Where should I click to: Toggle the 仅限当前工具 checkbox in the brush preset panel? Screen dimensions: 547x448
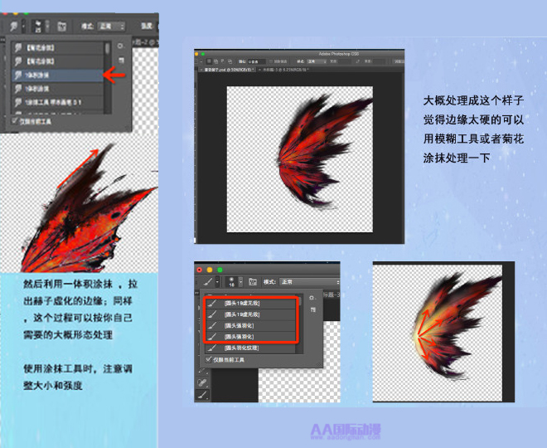pos(208,361)
